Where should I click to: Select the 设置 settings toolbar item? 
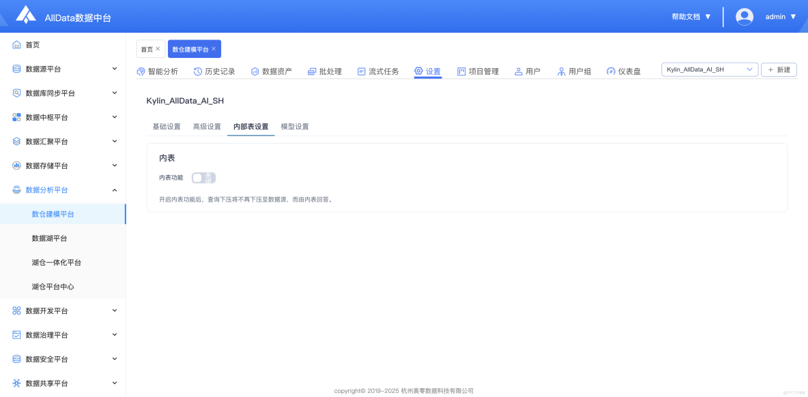[427, 71]
